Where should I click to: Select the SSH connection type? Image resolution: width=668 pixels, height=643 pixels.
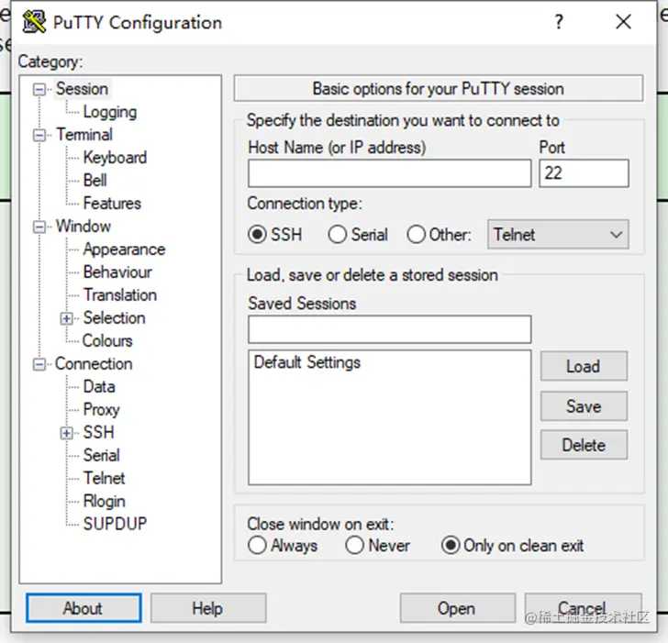(257, 235)
